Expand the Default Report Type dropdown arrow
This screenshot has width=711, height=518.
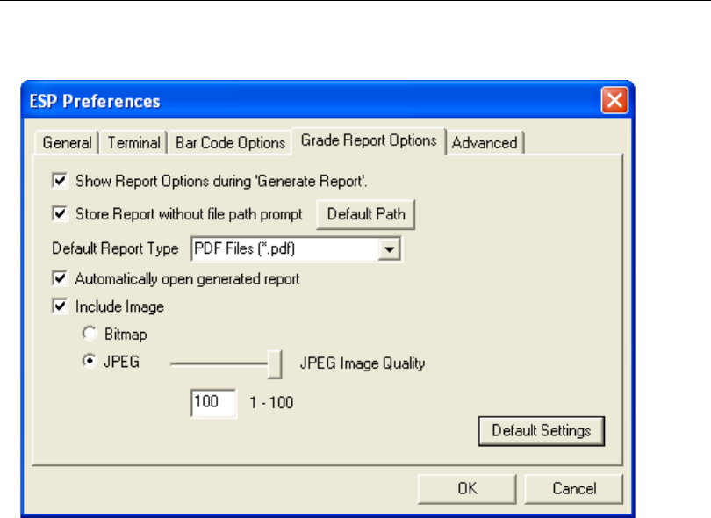click(390, 249)
